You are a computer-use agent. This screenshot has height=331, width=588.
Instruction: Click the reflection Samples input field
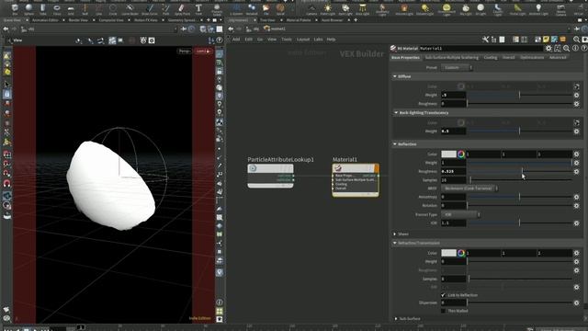click(x=453, y=180)
